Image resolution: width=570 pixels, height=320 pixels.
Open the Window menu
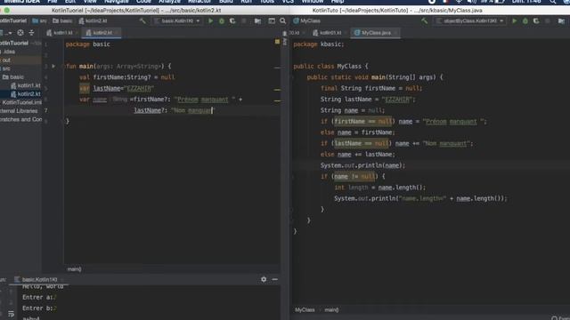click(x=313, y=2)
